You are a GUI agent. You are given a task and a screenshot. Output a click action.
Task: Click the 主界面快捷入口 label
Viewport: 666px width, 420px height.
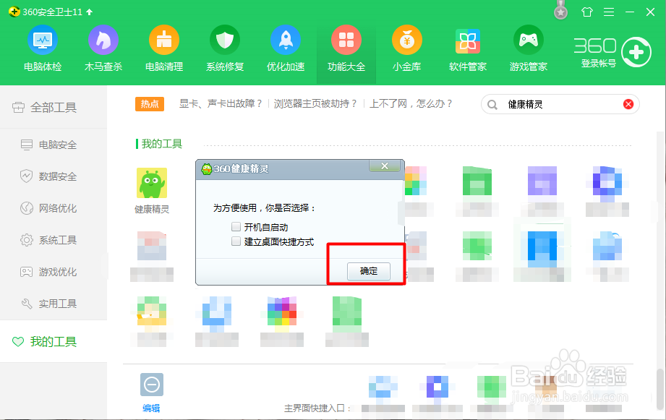[317, 408]
